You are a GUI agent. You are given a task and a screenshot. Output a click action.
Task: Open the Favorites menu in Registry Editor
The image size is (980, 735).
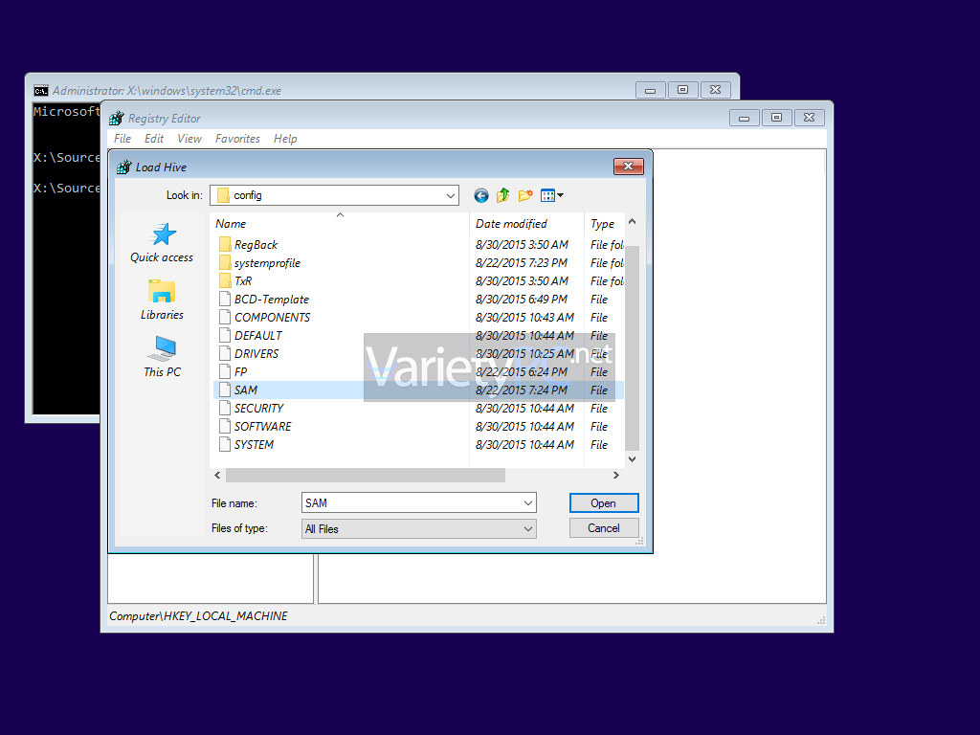[237, 138]
